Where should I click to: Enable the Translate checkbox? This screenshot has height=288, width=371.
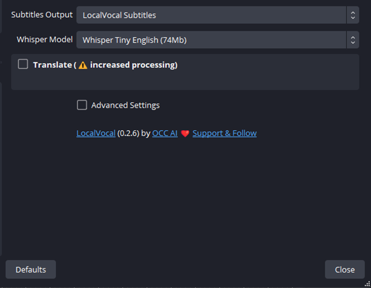[x=23, y=64]
